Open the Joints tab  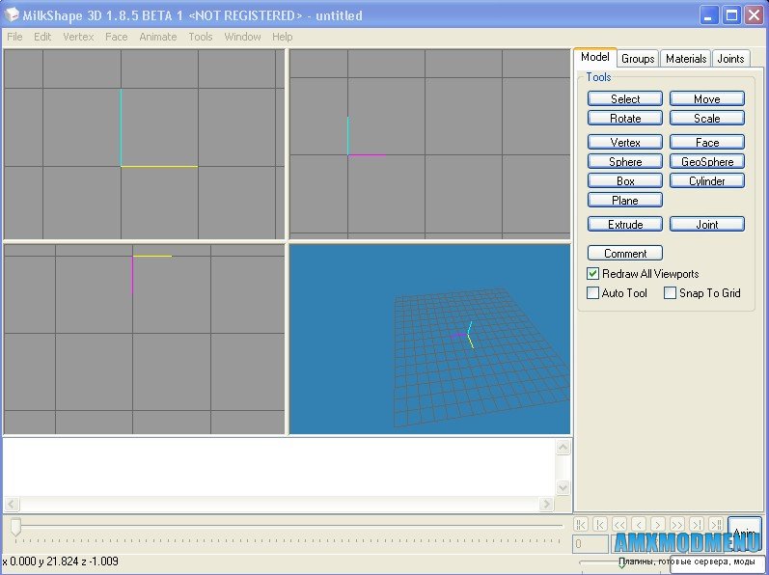point(730,59)
